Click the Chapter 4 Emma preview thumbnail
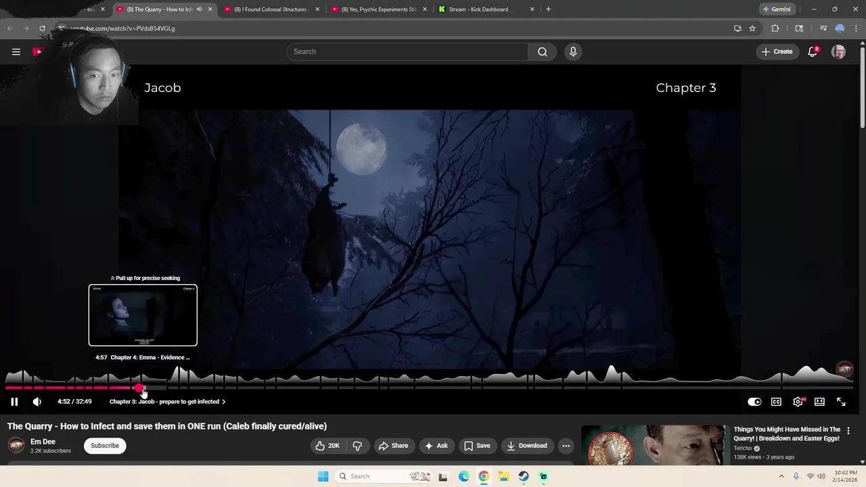The height and width of the screenshot is (487, 866). pyautogui.click(x=143, y=315)
